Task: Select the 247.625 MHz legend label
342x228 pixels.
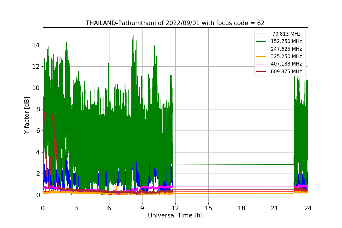Action: coord(286,49)
